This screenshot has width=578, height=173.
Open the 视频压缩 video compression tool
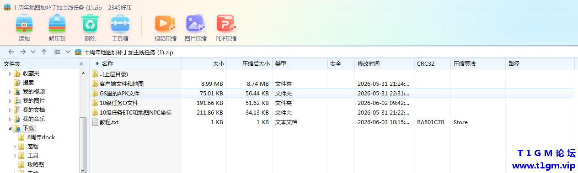[165, 23]
